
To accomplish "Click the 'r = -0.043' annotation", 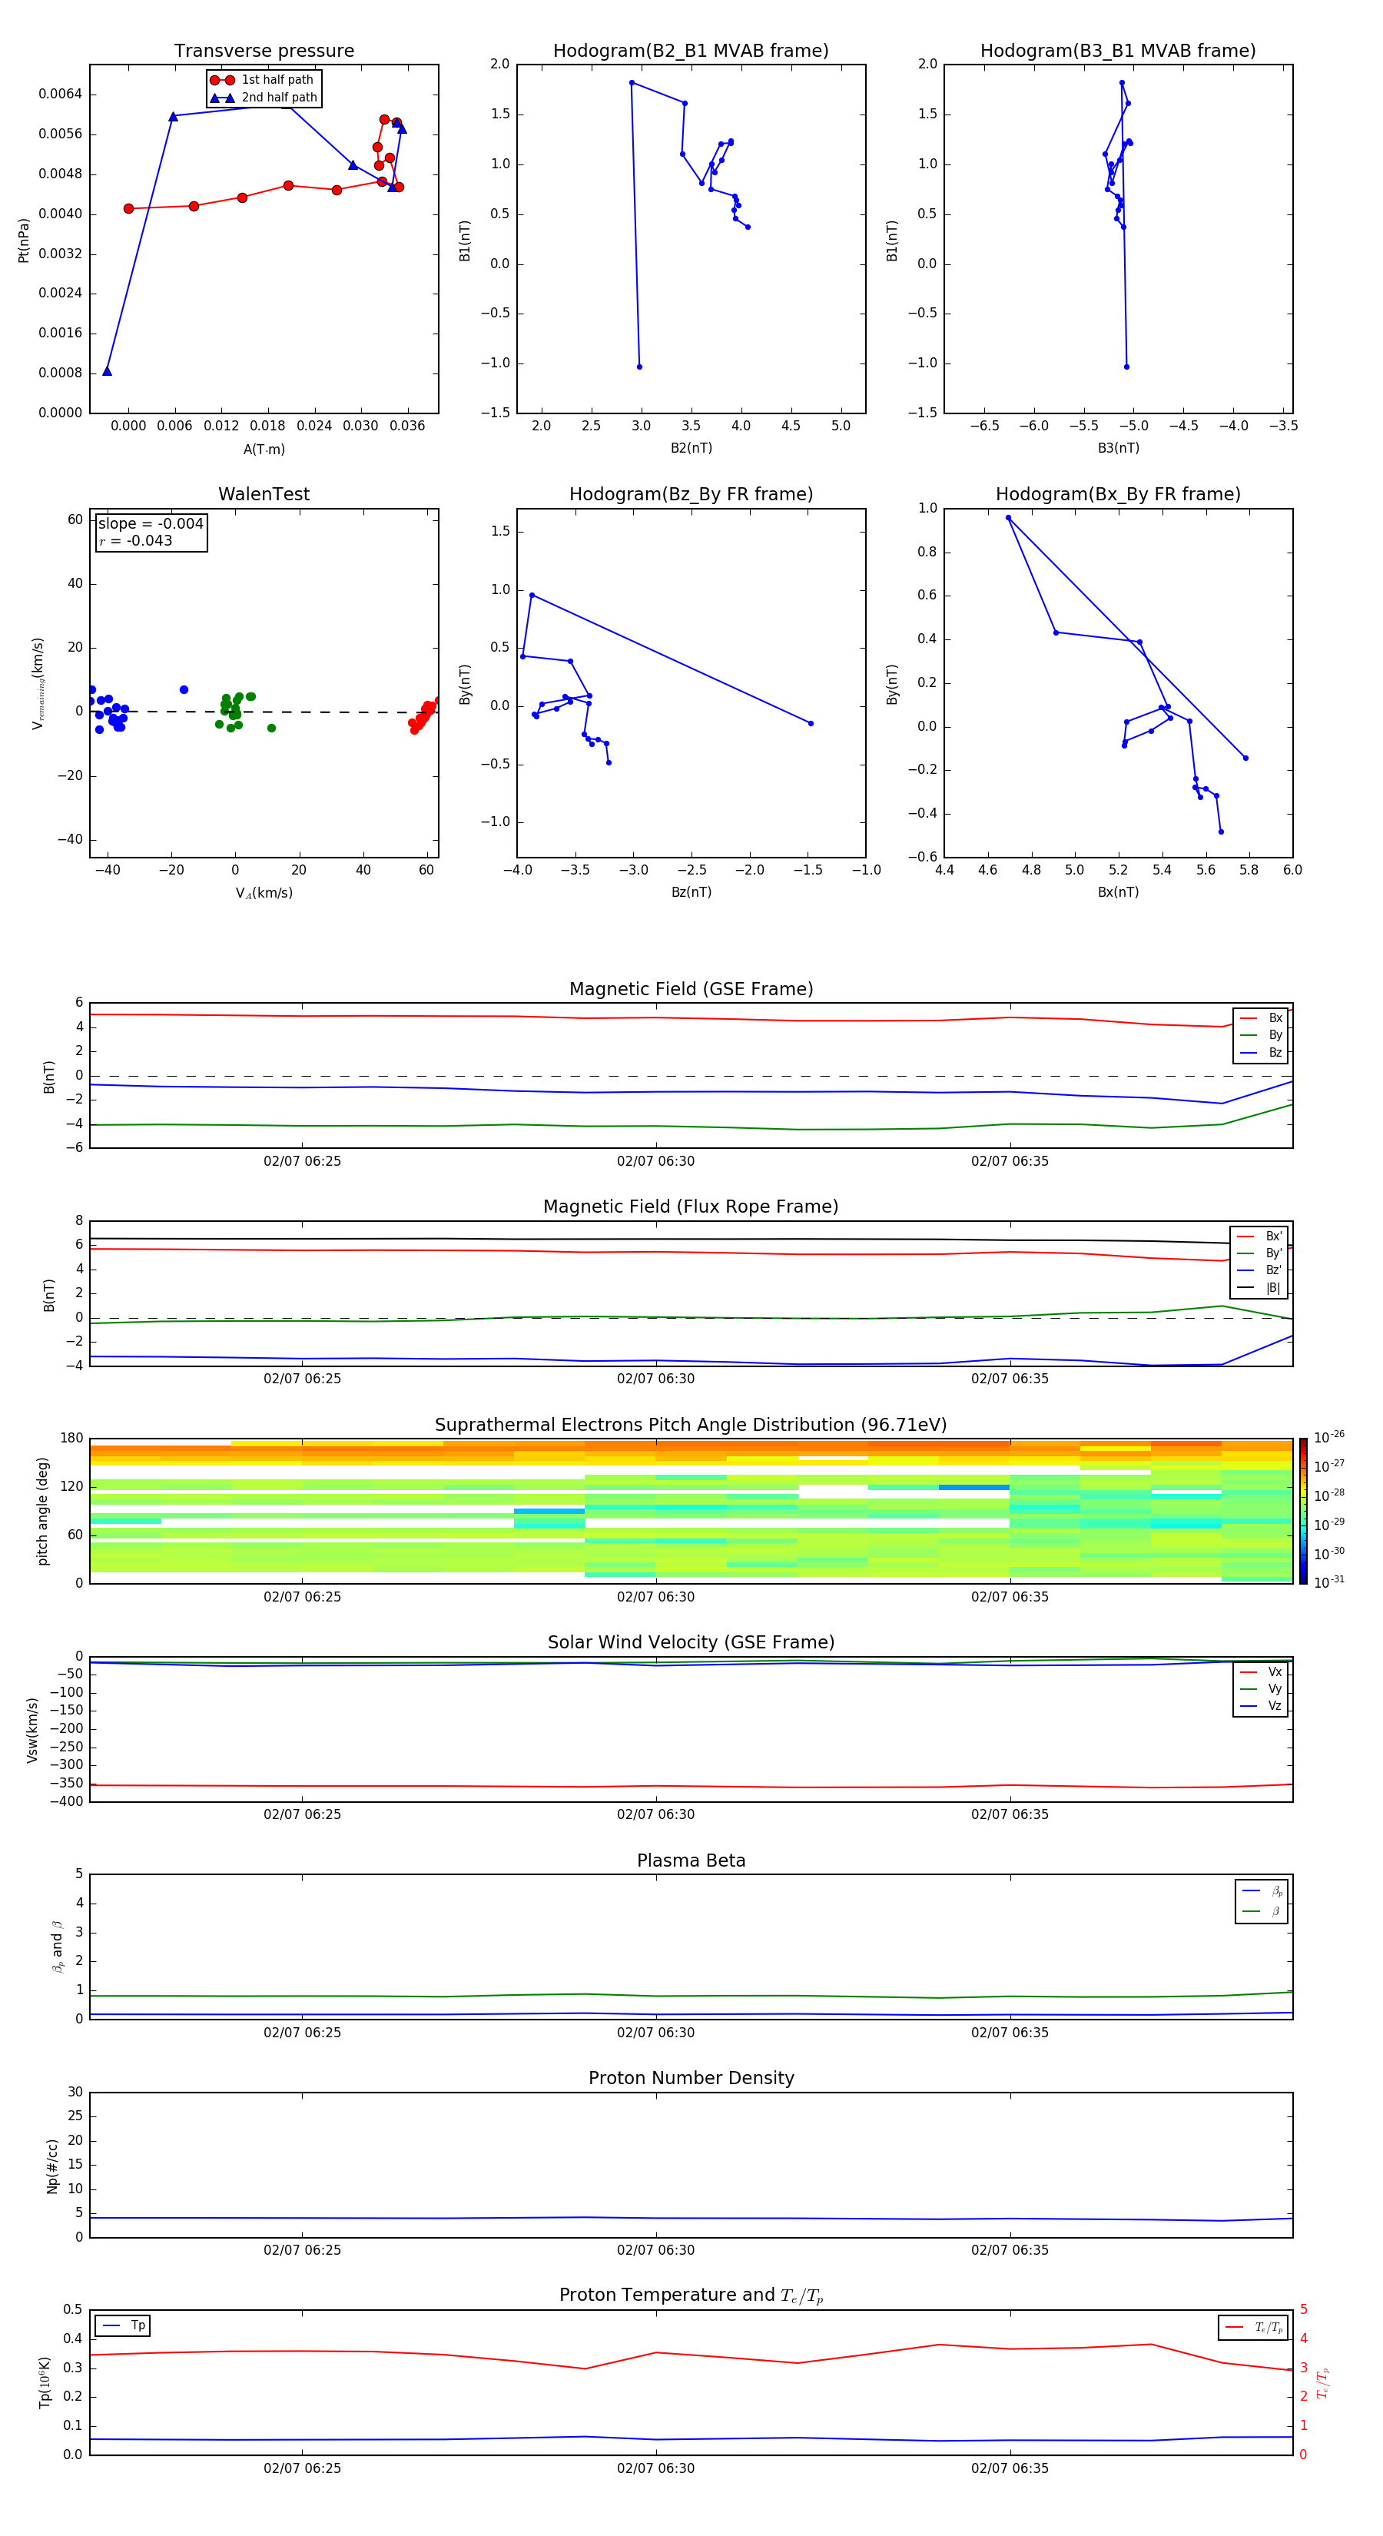I will click(x=136, y=540).
